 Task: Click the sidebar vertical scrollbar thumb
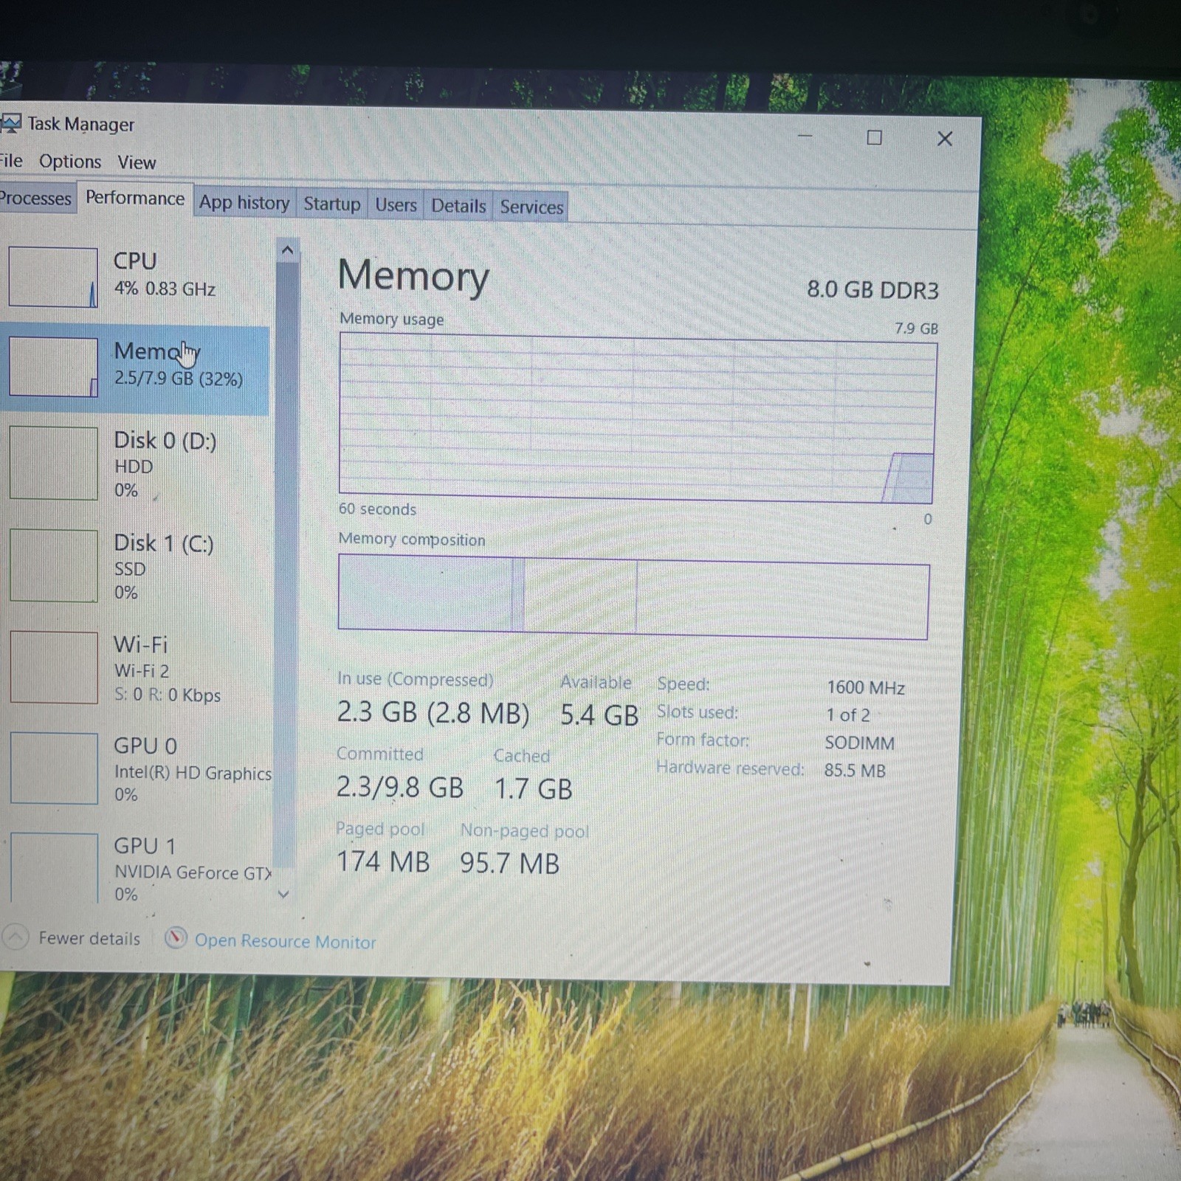pyautogui.click(x=286, y=565)
